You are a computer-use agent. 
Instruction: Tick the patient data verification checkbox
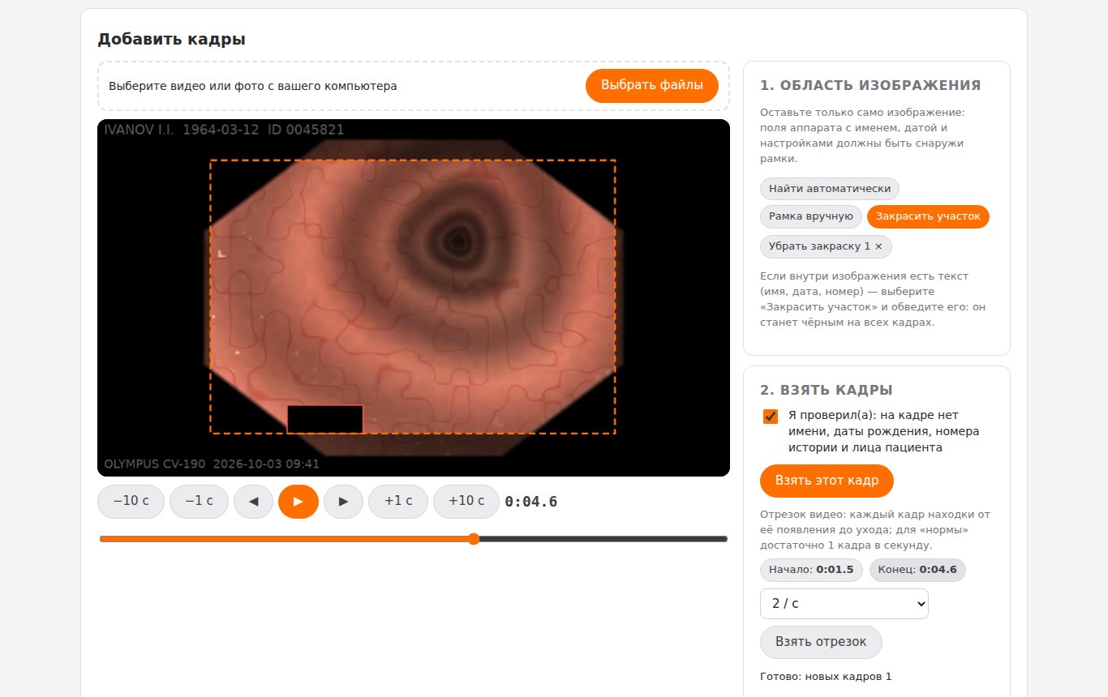coord(771,417)
